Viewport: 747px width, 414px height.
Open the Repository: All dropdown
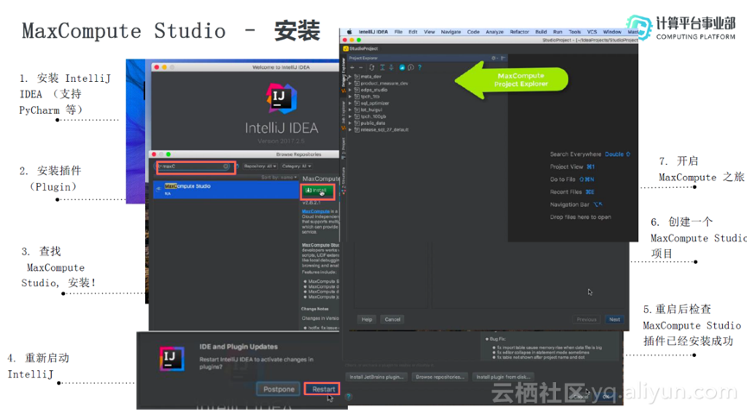click(x=260, y=166)
